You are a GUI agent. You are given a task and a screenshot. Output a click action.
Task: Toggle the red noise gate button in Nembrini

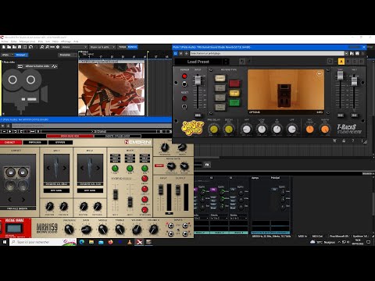[x=159, y=165]
